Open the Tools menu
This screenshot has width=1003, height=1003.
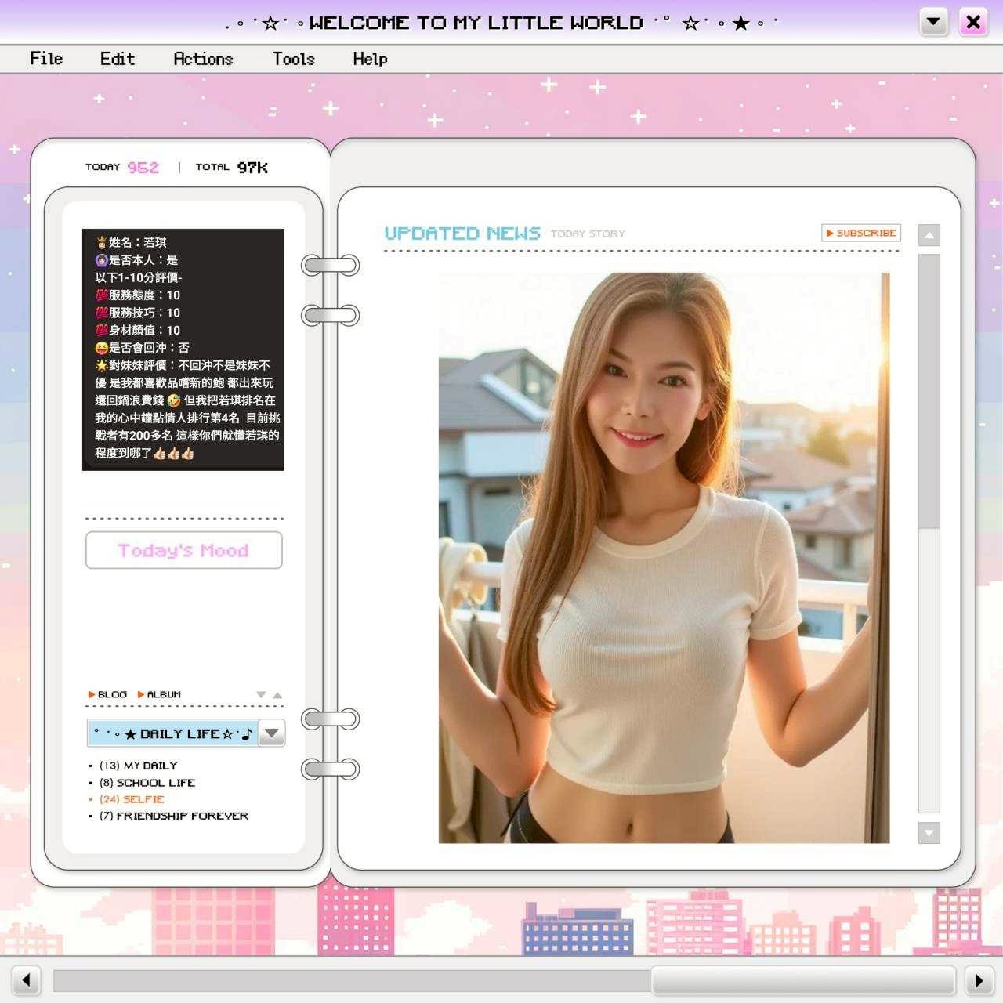[x=293, y=59]
